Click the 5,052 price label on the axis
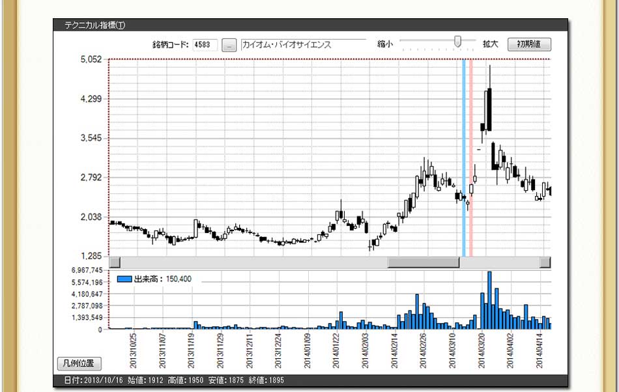This screenshot has width=619, height=392. point(90,59)
